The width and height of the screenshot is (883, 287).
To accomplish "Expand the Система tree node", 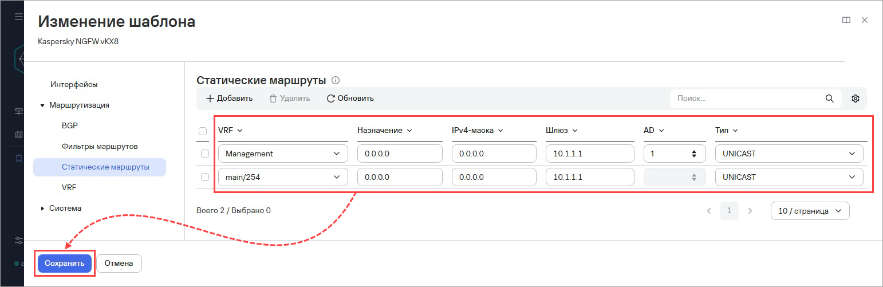I will (x=42, y=209).
